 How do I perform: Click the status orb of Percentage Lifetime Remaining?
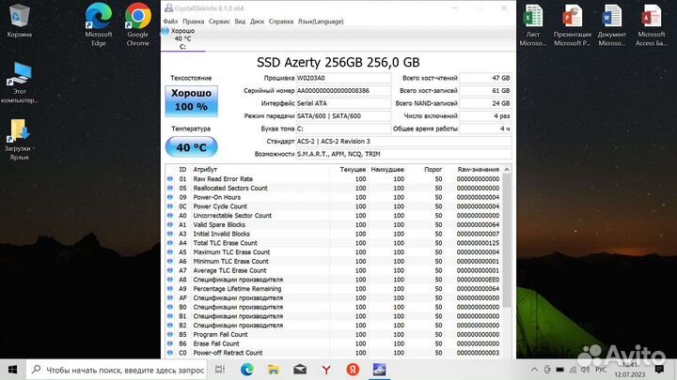coord(170,289)
